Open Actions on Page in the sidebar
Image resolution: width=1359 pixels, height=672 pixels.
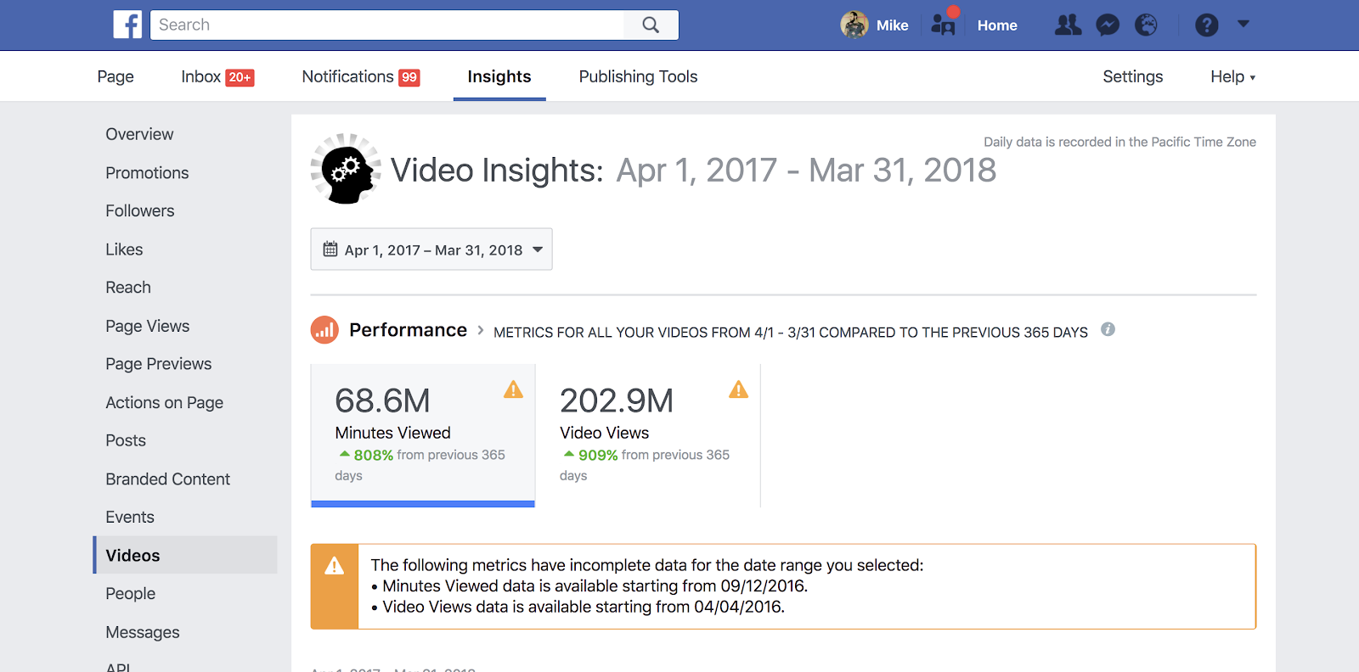tap(165, 402)
